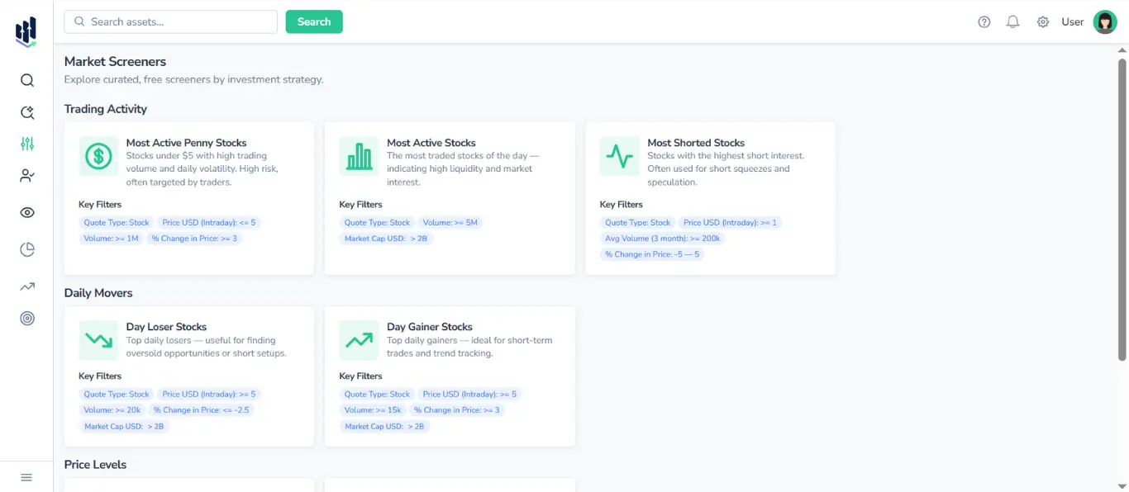The image size is (1129, 492).
Task: Open the User account menu in the header
Action: 1072,22
